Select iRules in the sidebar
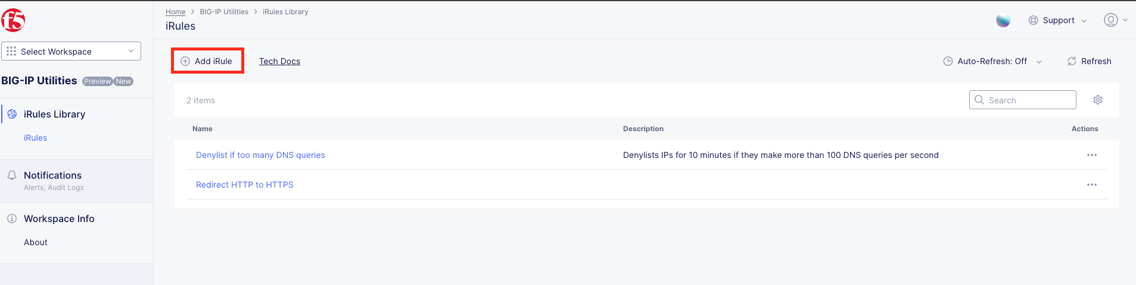This screenshot has height=285, width=1136. pyautogui.click(x=35, y=138)
